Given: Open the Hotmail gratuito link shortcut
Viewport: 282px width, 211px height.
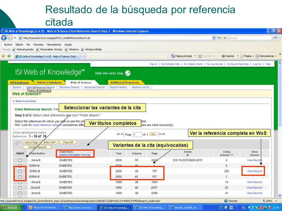Looking at the screenshot, I should coord(23,49).
